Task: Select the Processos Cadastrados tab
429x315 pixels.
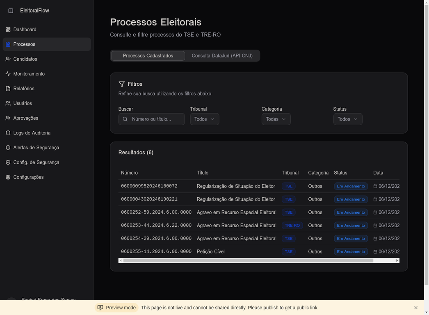Action: click(x=148, y=56)
